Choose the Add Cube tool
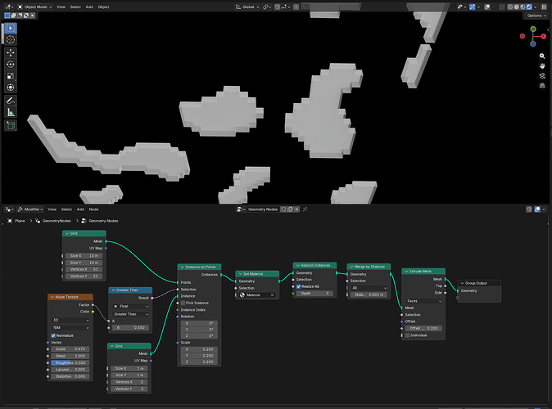The height and width of the screenshot is (409, 552). (11, 125)
